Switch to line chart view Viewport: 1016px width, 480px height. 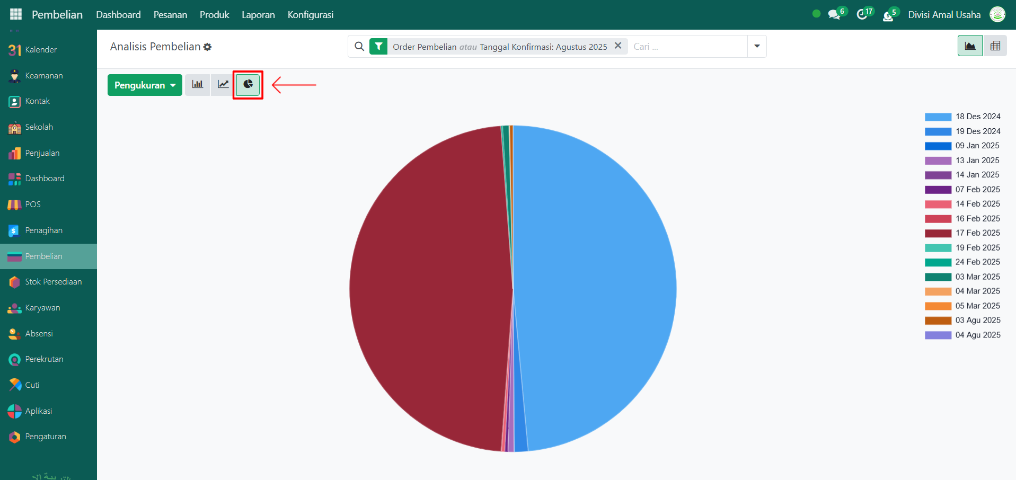[223, 85]
